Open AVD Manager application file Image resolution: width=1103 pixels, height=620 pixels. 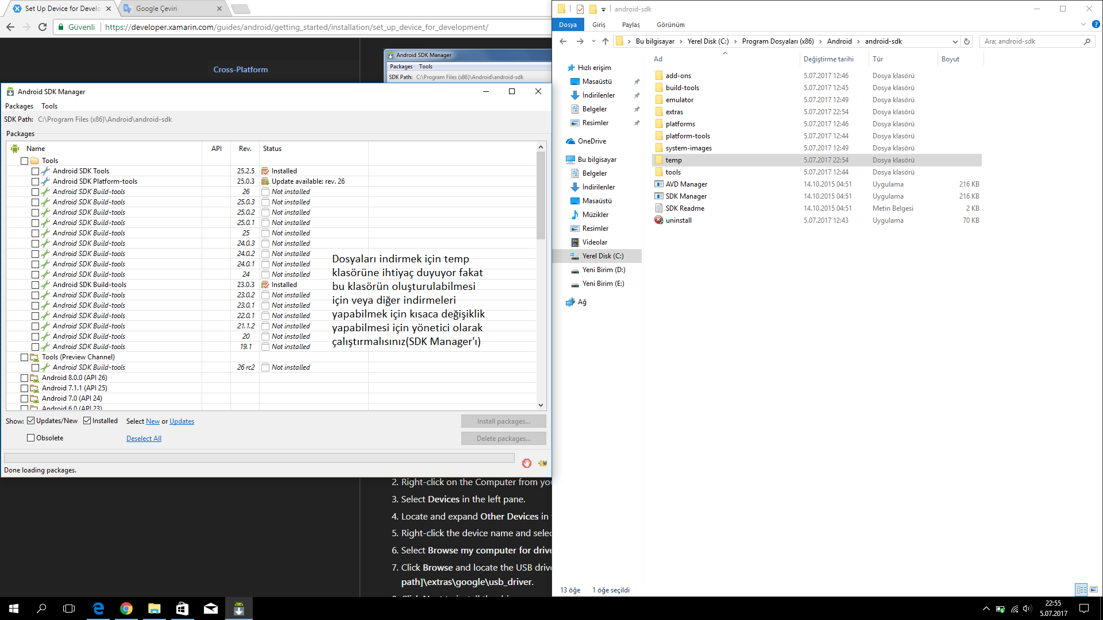click(x=686, y=184)
